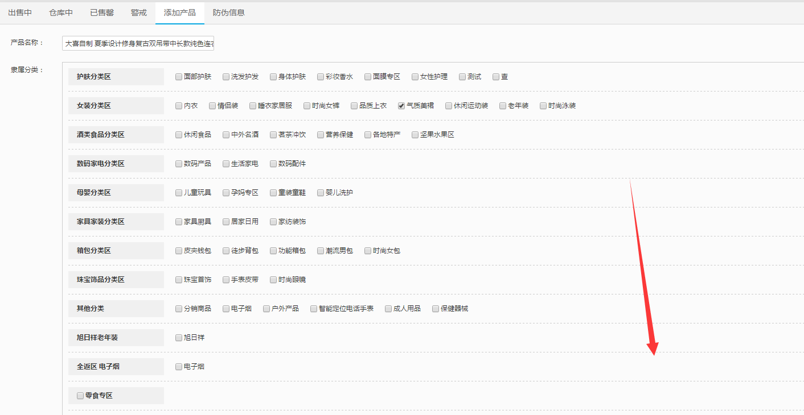Enable the 时尚女包 checkbox
The image size is (804, 415).
point(368,251)
